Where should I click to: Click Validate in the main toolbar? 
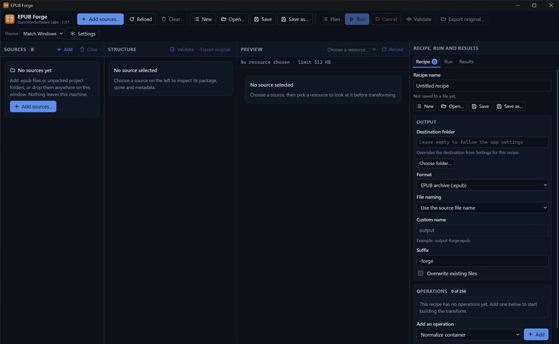pyautogui.click(x=419, y=19)
